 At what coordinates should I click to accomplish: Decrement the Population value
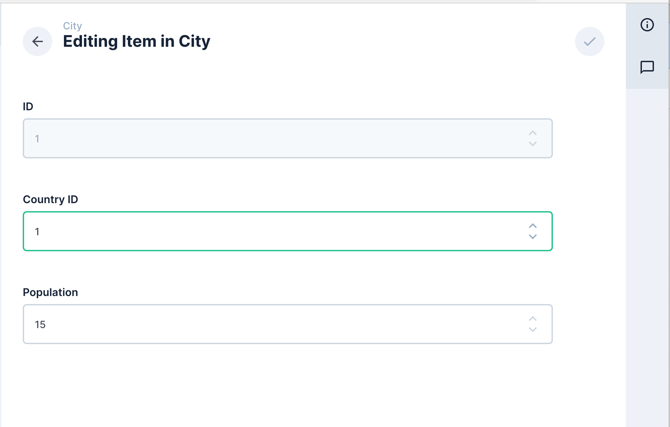(x=533, y=329)
